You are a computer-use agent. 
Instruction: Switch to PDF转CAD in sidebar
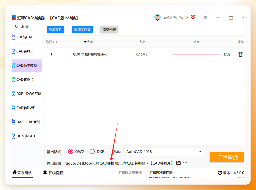[x=27, y=37]
